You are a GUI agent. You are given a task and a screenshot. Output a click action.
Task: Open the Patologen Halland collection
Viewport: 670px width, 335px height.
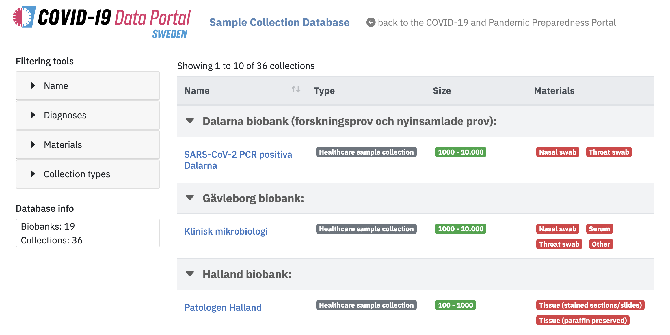[x=223, y=307]
